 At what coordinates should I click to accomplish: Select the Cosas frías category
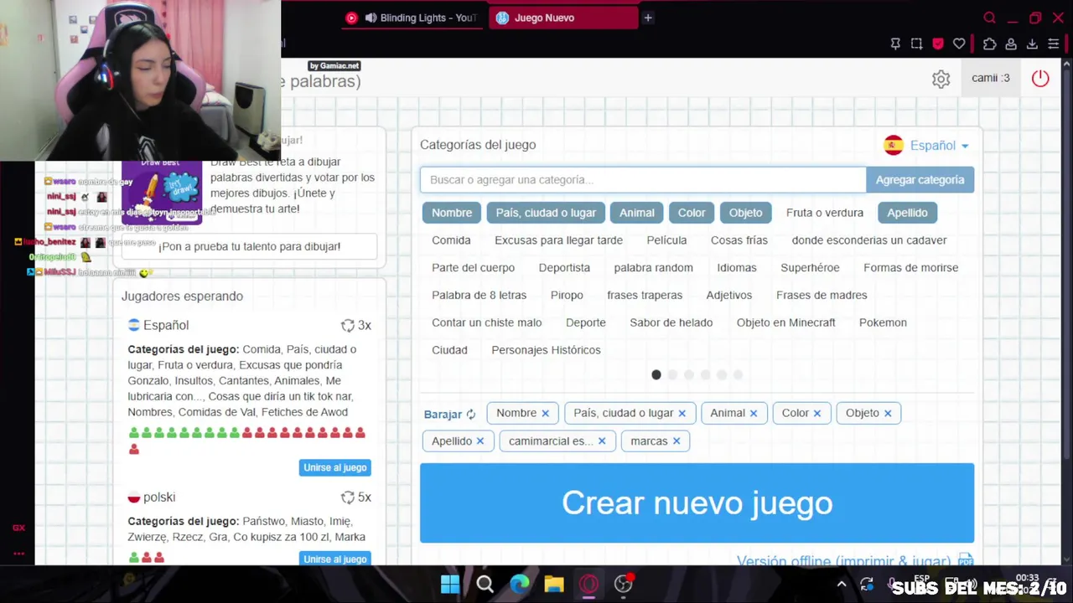(739, 240)
